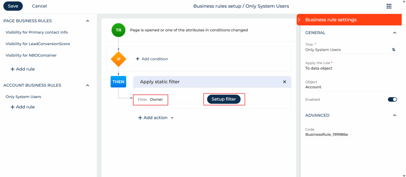The height and width of the screenshot is (177, 406).
Task: Collapse the Page Business Rules section
Action: pyautogui.click(x=88, y=21)
